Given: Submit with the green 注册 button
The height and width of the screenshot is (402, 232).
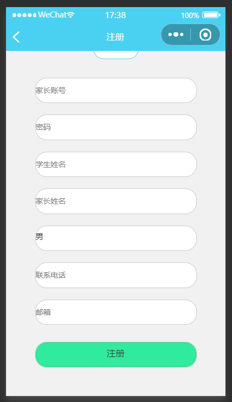Looking at the screenshot, I should click(116, 354).
